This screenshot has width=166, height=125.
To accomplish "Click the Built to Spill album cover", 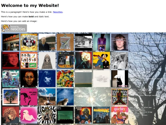I will click(x=65, y=60).
